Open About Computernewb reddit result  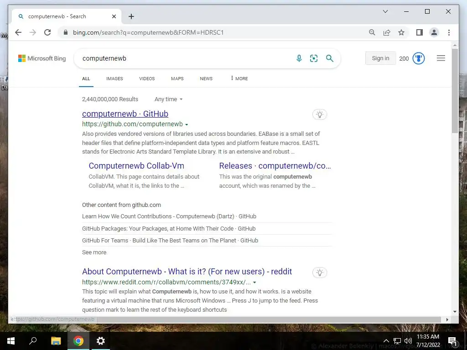pos(187,272)
